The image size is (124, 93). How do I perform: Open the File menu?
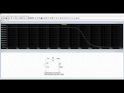1,16
